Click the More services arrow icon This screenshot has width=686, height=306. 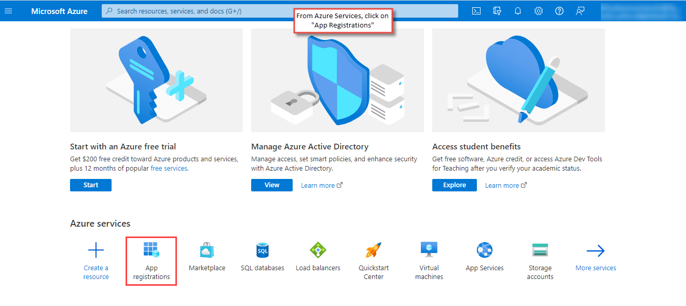coord(596,251)
